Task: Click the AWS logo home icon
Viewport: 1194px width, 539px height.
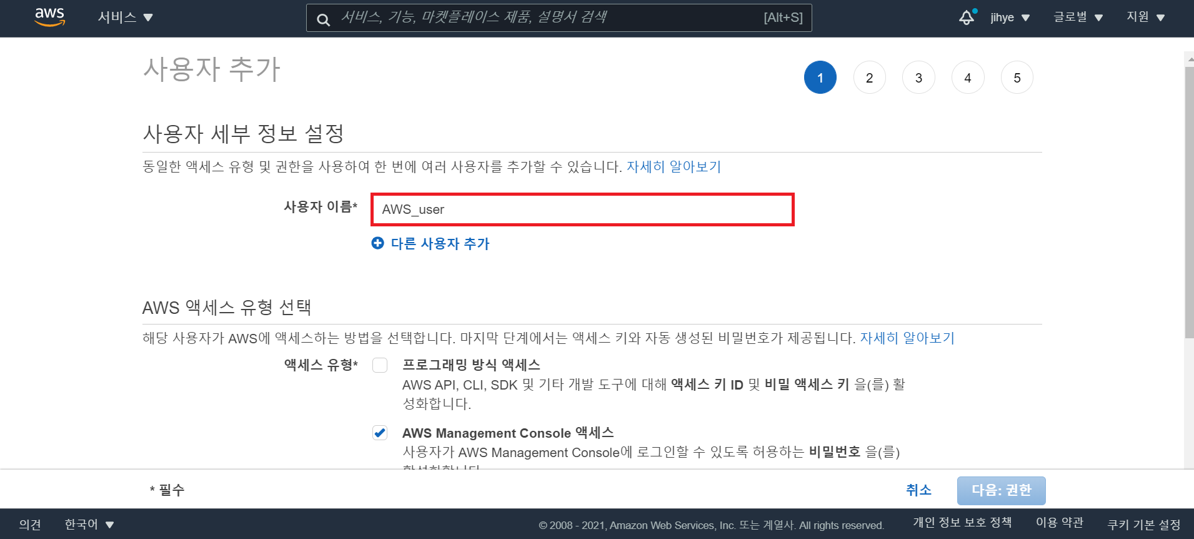Action: tap(50, 18)
